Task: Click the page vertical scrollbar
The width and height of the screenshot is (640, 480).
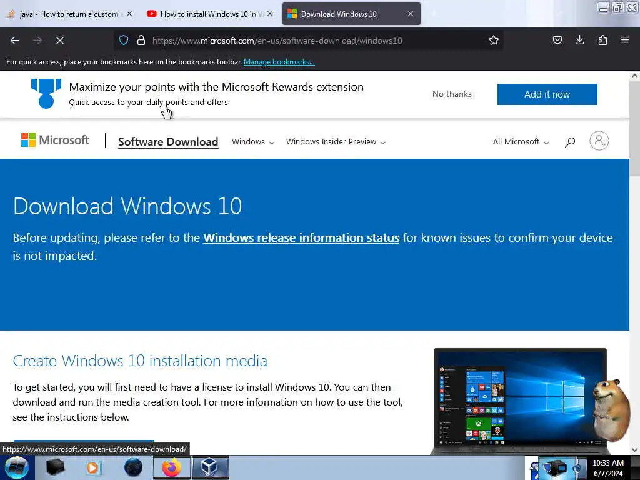Action: click(x=634, y=129)
